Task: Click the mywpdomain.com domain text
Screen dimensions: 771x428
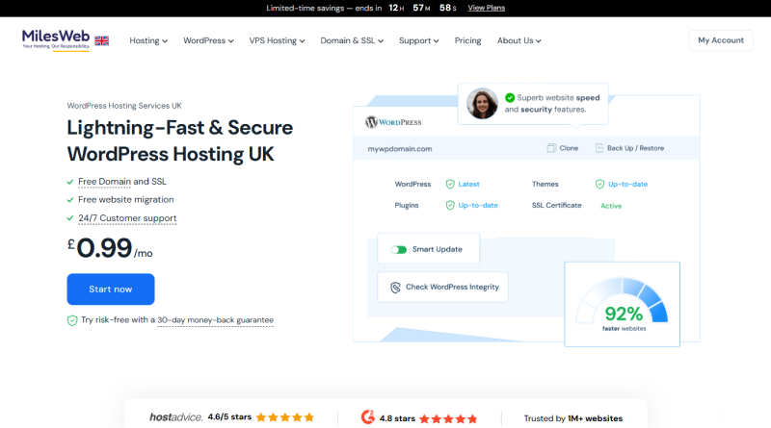Action: point(400,149)
